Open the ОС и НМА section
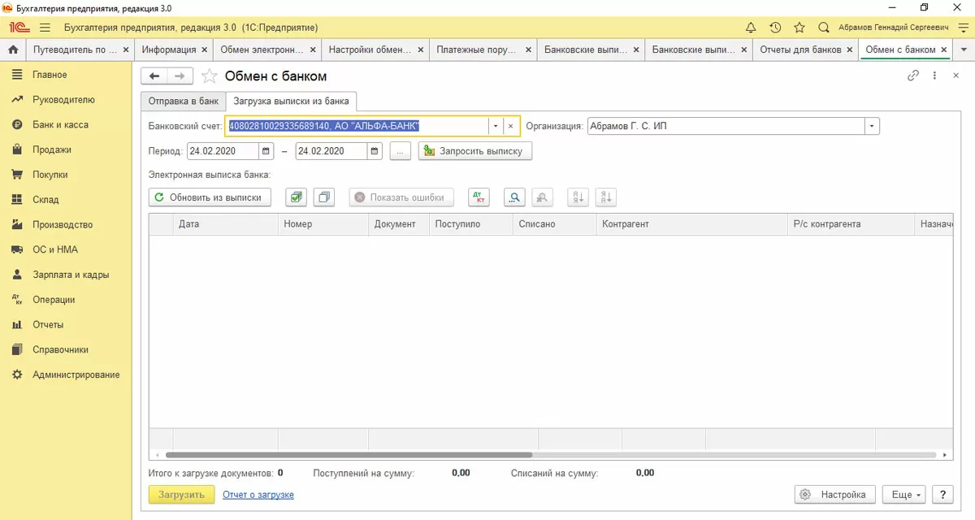975x520 pixels. 66,249
